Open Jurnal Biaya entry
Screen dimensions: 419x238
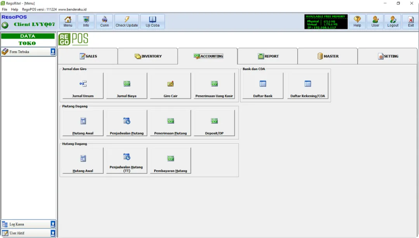pos(126,86)
